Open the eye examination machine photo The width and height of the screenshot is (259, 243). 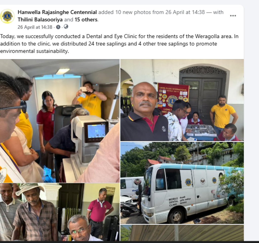tap(60, 121)
